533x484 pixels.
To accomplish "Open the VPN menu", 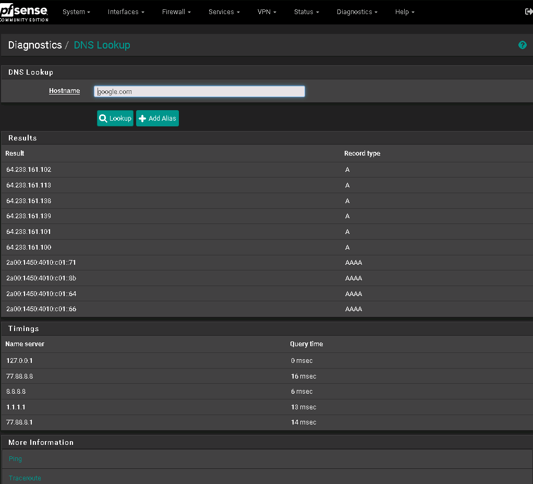I will [x=267, y=12].
